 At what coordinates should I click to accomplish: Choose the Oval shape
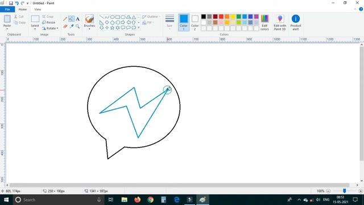112,17
